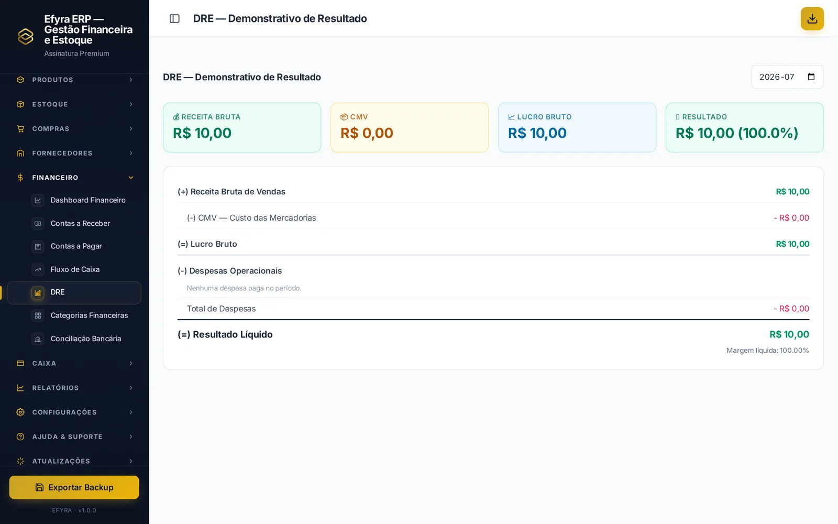Screen dimensions: 838x524
Task: Click the Contas a Pagar icon
Action: 38,246
